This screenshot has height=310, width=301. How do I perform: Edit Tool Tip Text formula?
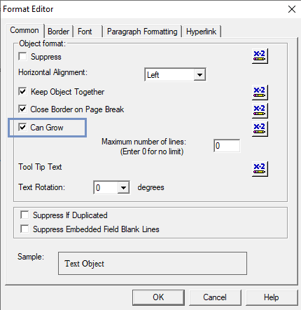point(260,169)
